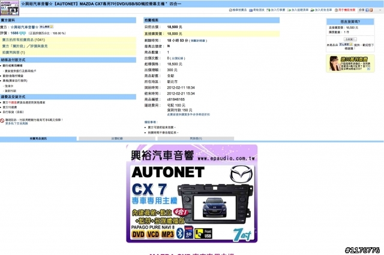The width and height of the screenshot is (384, 255).
Task: Open more private-transaction risks link
Action: pos(17,123)
